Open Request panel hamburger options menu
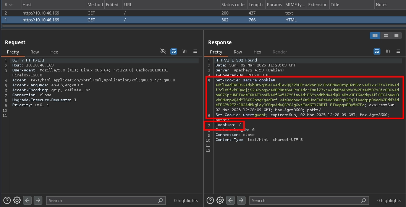 [195, 51]
